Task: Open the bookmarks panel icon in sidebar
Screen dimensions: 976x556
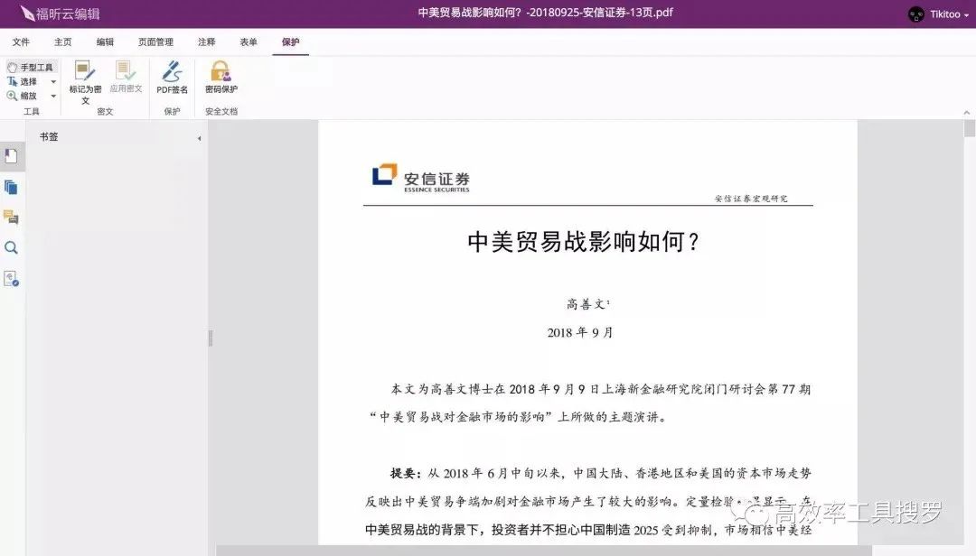Action: click(x=12, y=155)
